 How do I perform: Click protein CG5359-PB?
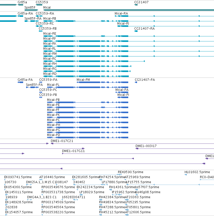tap(48, 95)
